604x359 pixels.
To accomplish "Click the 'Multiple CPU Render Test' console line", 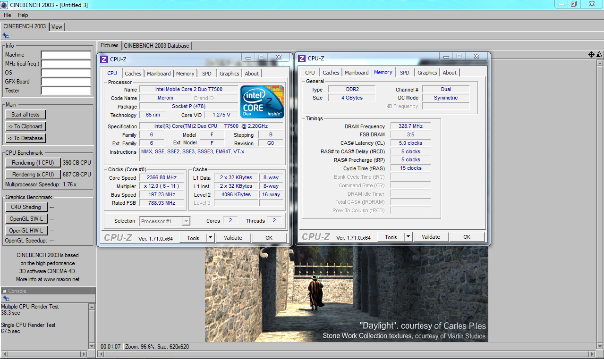I will click(30, 307).
